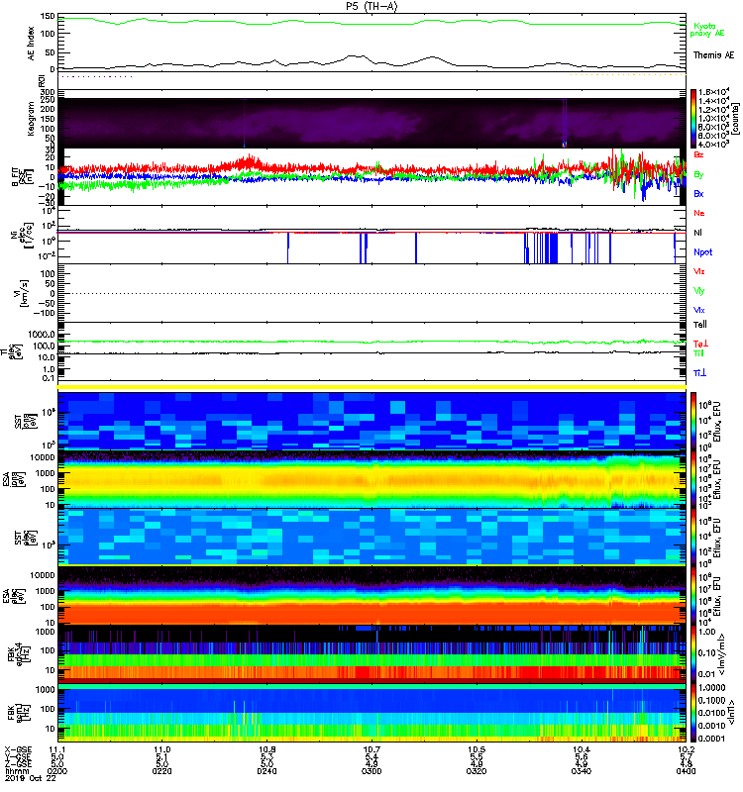Click the 0400 time tick label
The image size is (743, 792).
pos(686,771)
